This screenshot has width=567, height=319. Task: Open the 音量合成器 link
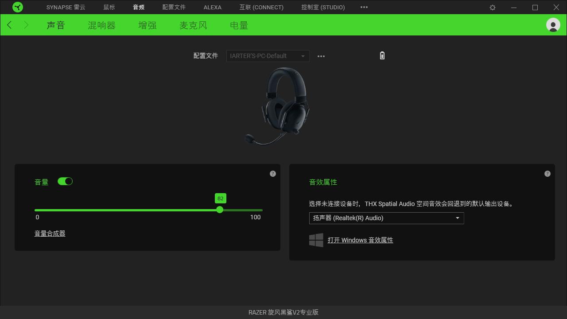pos(49,233)
